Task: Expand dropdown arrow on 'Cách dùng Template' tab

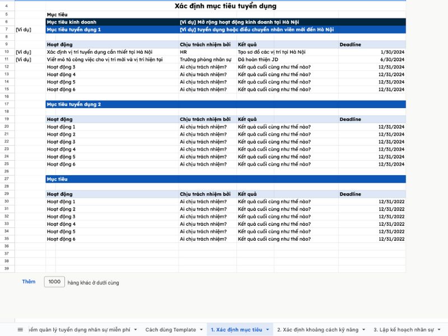Action: click(x=201, y=330)
